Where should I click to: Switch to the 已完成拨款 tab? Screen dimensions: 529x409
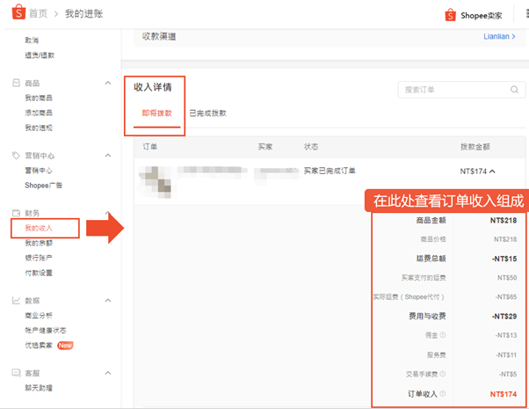coord(207,113)
